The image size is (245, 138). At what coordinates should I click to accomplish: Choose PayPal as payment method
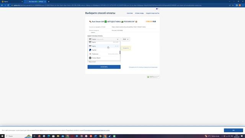104,50
